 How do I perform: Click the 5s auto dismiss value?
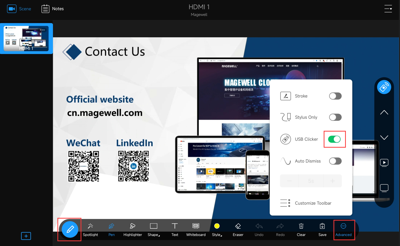tap(311, 181)
